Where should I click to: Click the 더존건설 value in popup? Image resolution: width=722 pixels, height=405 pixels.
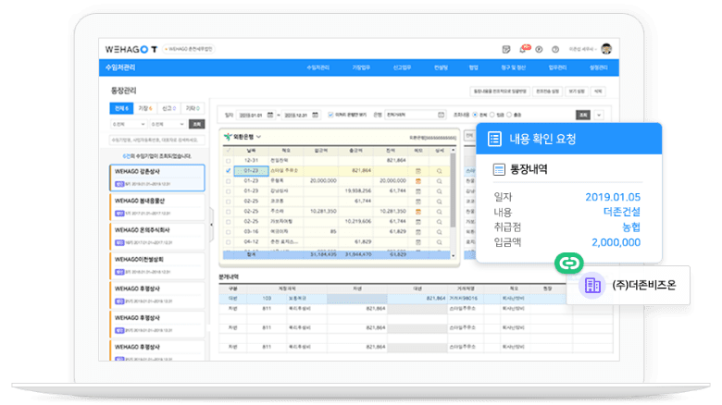pyautogui.click(x=622, y=212)
